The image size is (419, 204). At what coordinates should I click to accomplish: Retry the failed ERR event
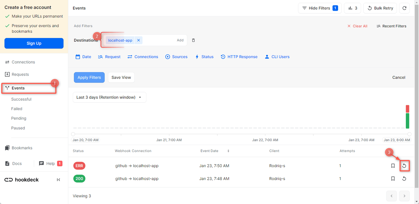point(404,166)
